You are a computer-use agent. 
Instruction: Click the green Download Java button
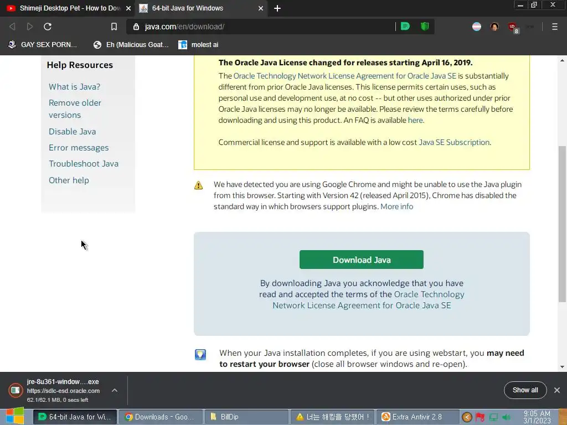[x=361, y=260]
